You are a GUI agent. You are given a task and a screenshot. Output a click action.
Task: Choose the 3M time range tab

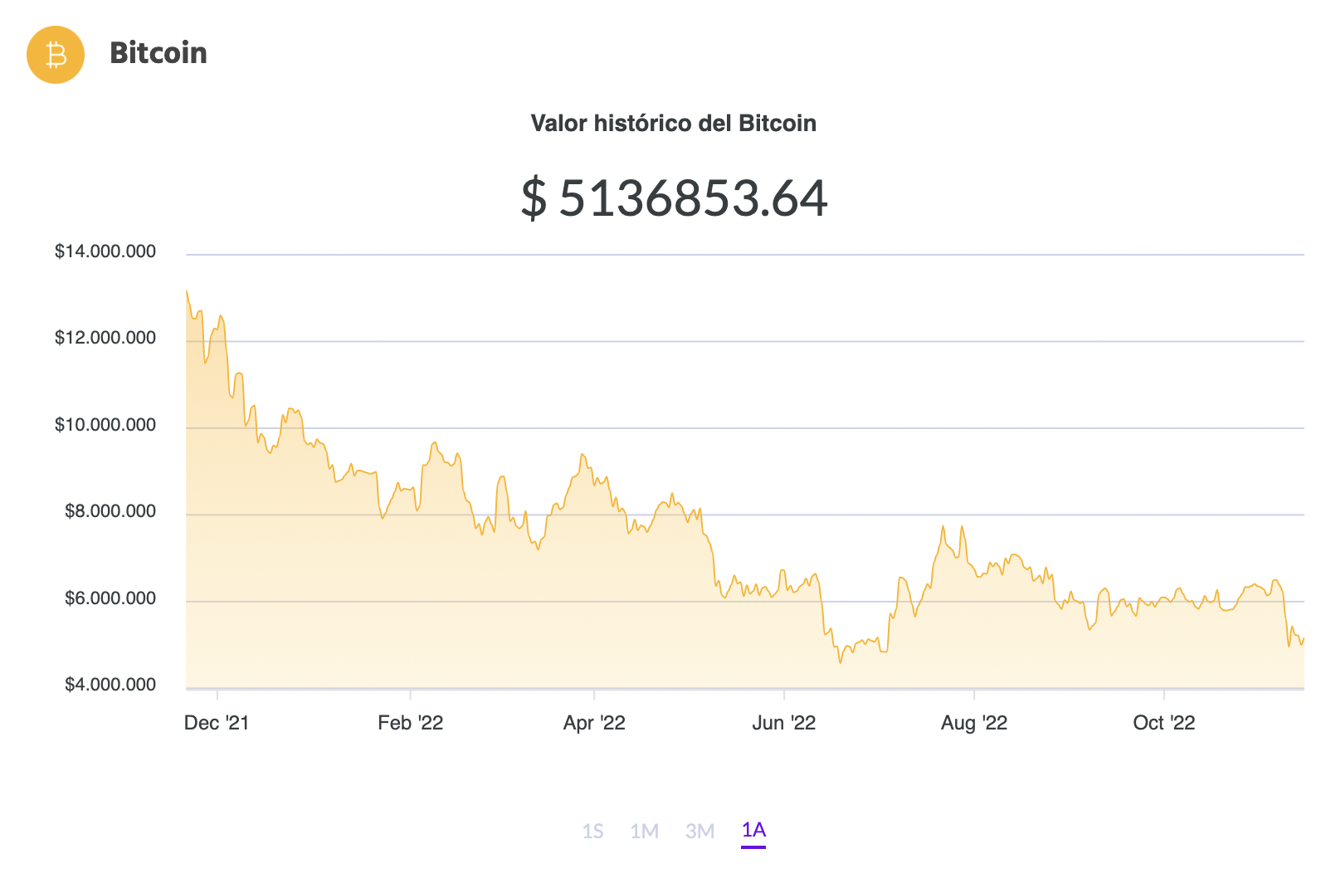coord(700,831)
